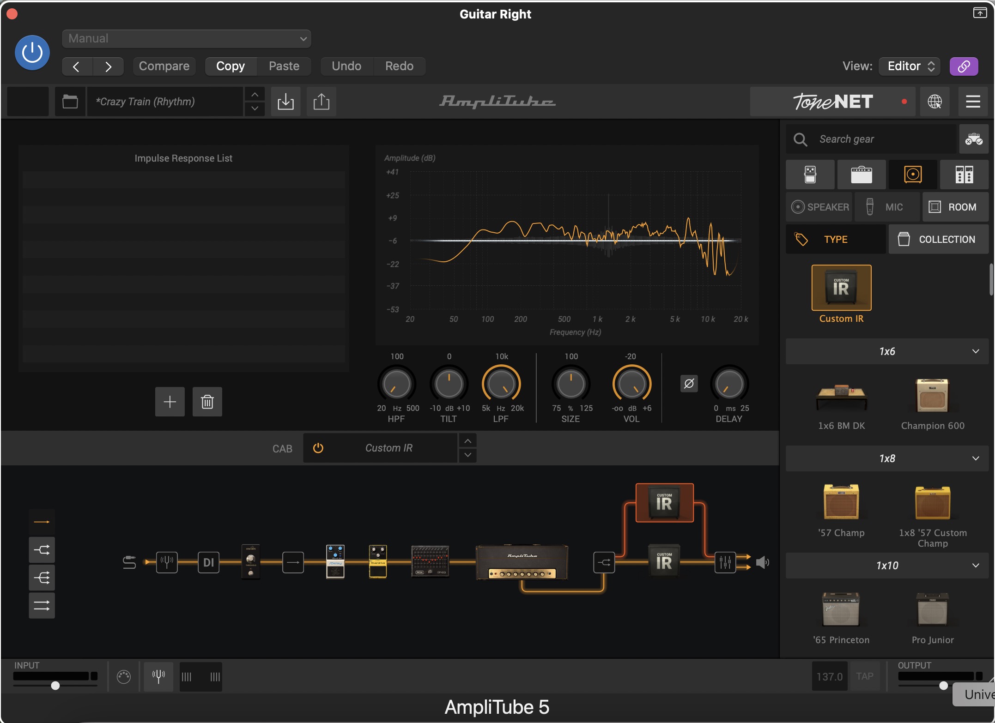995x723 pixels.
Task: Click the tuner block in signal chain
Action: coord(167,562)
